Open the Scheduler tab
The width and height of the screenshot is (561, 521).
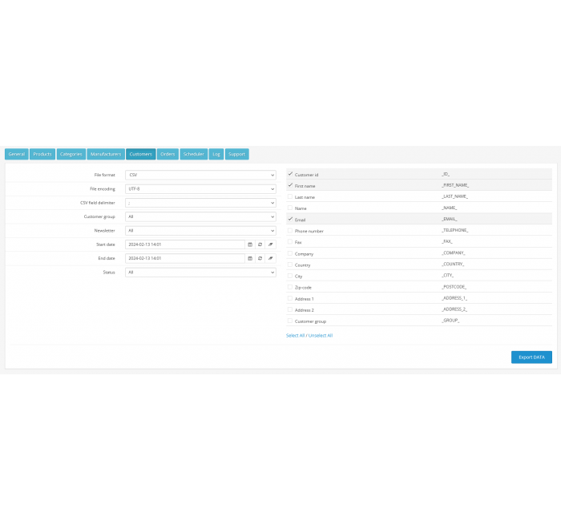[194, 154]
